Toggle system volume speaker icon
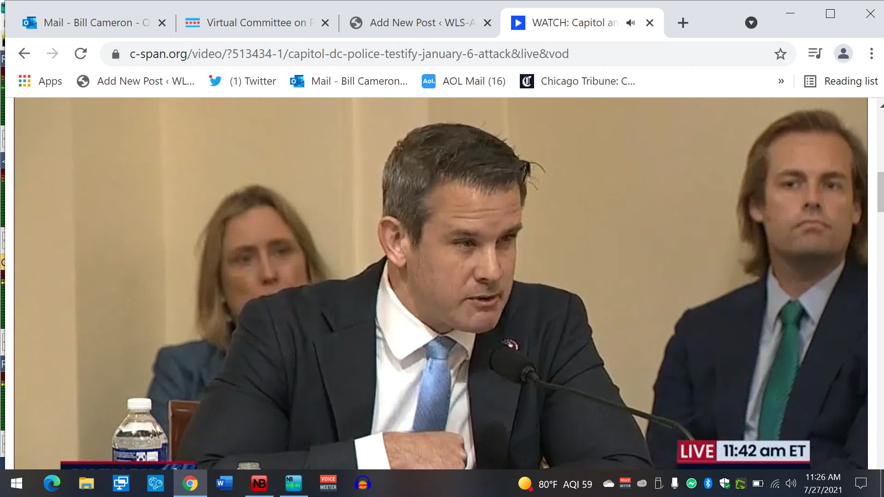 [x=791, y=483]
